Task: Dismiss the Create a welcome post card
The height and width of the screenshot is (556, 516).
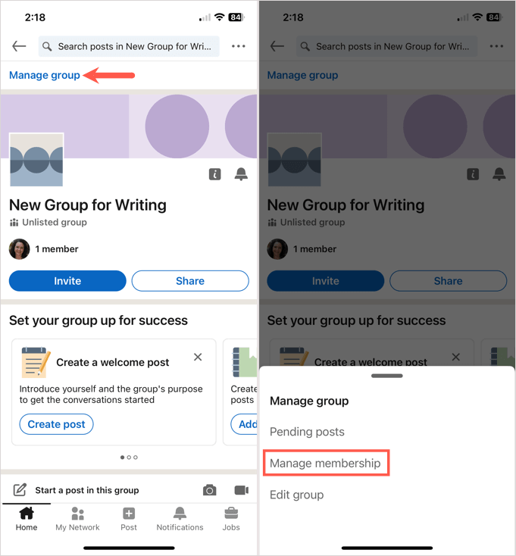Action: (198, 357)
